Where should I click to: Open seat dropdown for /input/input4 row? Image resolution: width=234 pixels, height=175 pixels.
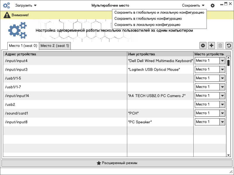click(x=210, y=61)
